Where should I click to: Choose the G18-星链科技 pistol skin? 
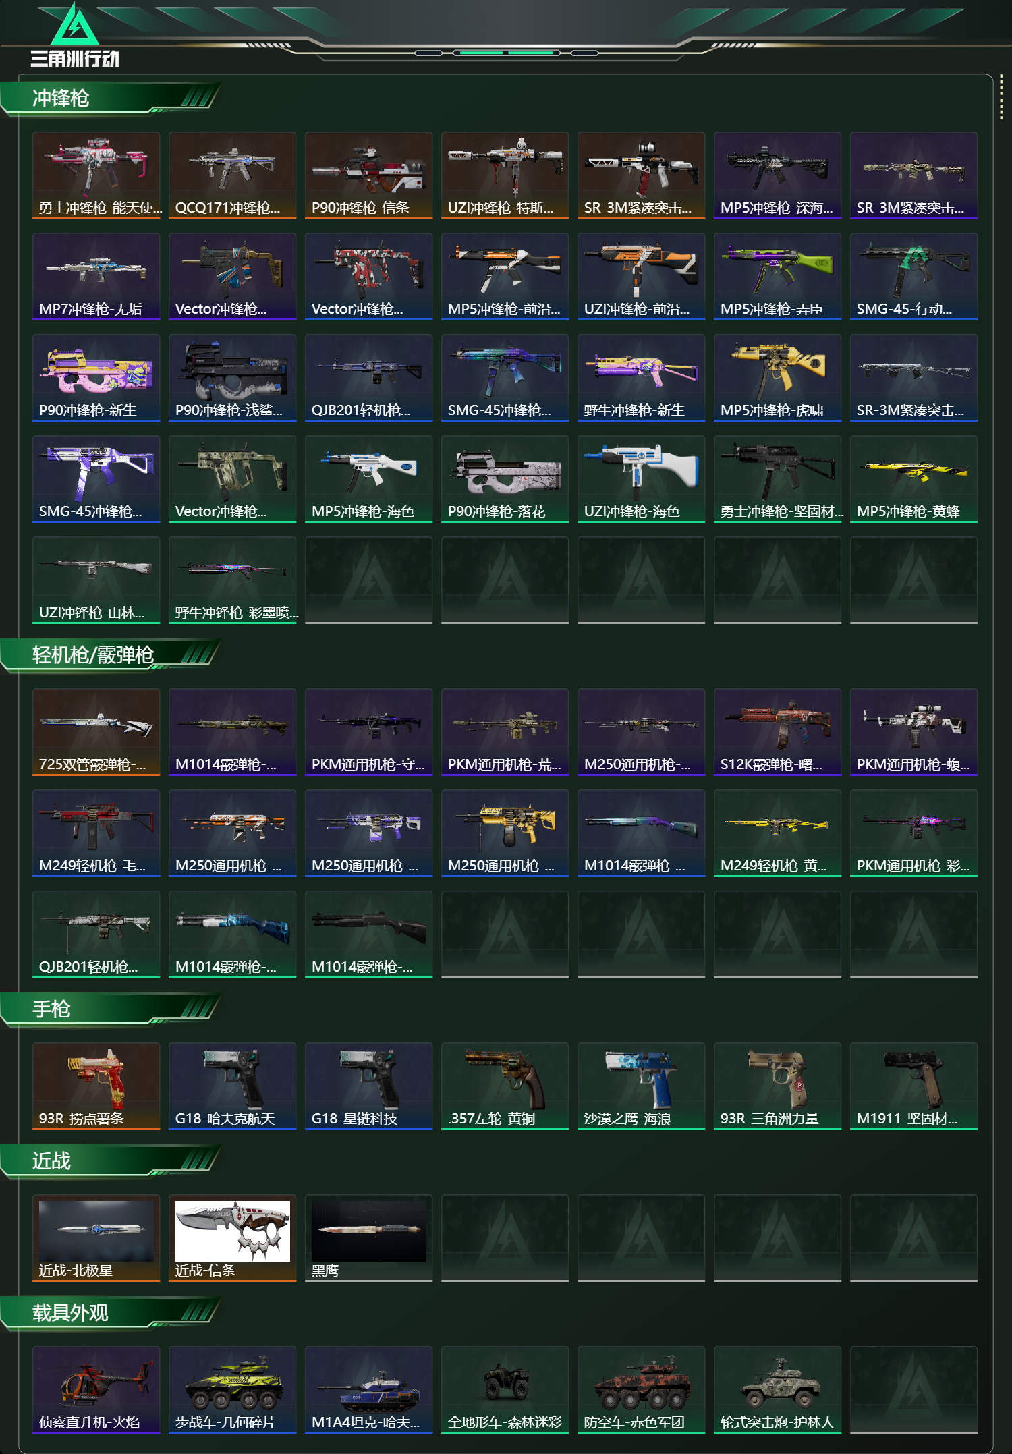tap(368, 1086)
